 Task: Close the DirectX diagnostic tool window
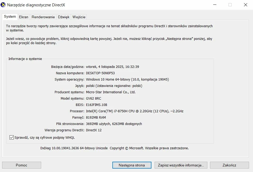(x=246, y=5)
